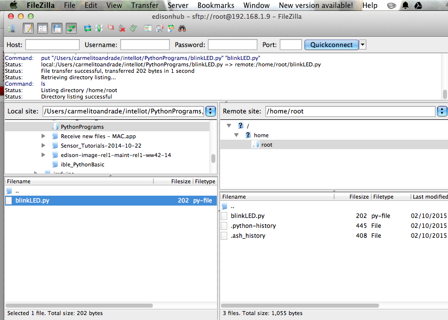Open the FileZilla application menu
Screen dimensions: 448x320
pos(41,5)
